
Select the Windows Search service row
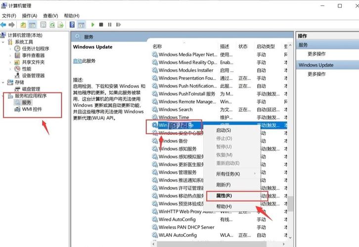click(x=176, y=110)
